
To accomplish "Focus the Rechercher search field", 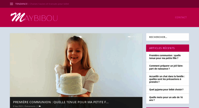I will [167, 37].
